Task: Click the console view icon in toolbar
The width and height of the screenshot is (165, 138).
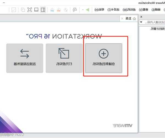Action: (13, 10)
